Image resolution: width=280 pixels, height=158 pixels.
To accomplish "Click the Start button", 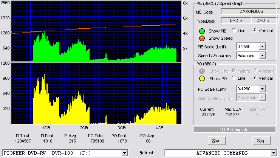I will click(217, 141).
